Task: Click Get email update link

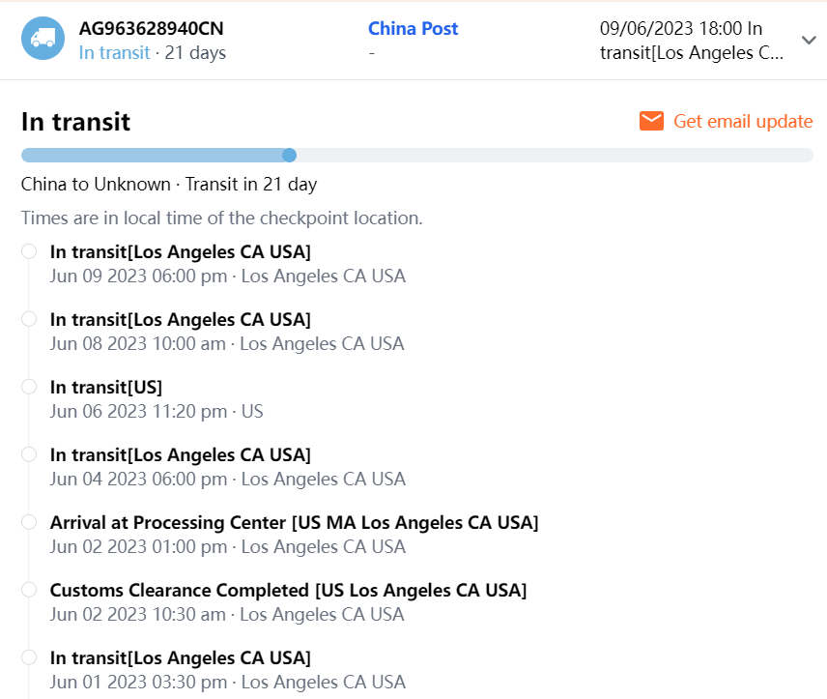Action: tap(742, 121)
